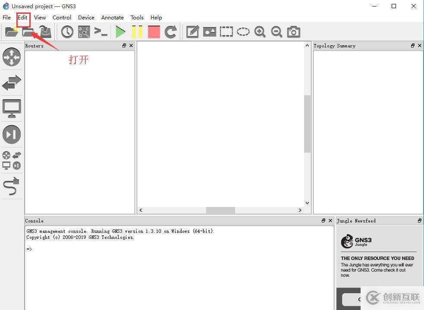Toggle show interface labels icon
424x310 pixels.
pos(84,32)
